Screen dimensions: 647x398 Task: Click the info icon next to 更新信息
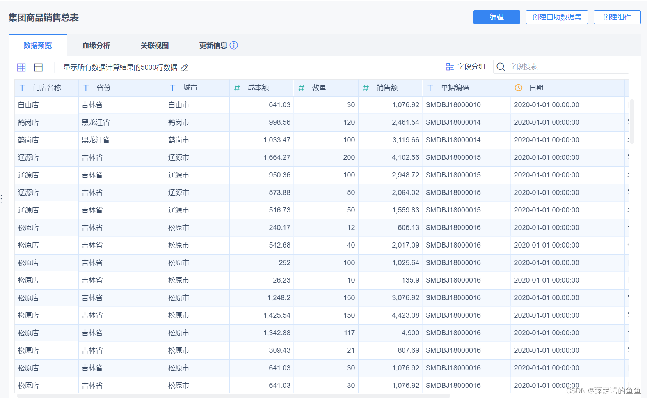click(x=234, y=45)
